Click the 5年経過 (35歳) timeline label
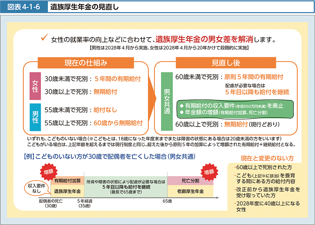The width and height of the screenshot is (315, 225). coord(85,203)
